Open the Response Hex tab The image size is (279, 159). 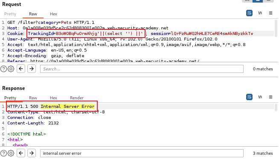(53, 98)
